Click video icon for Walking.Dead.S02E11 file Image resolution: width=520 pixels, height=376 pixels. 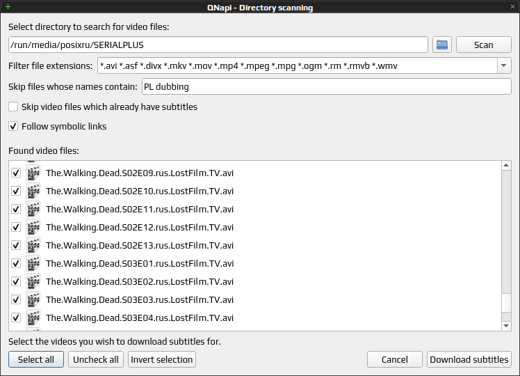pos(33,210)
